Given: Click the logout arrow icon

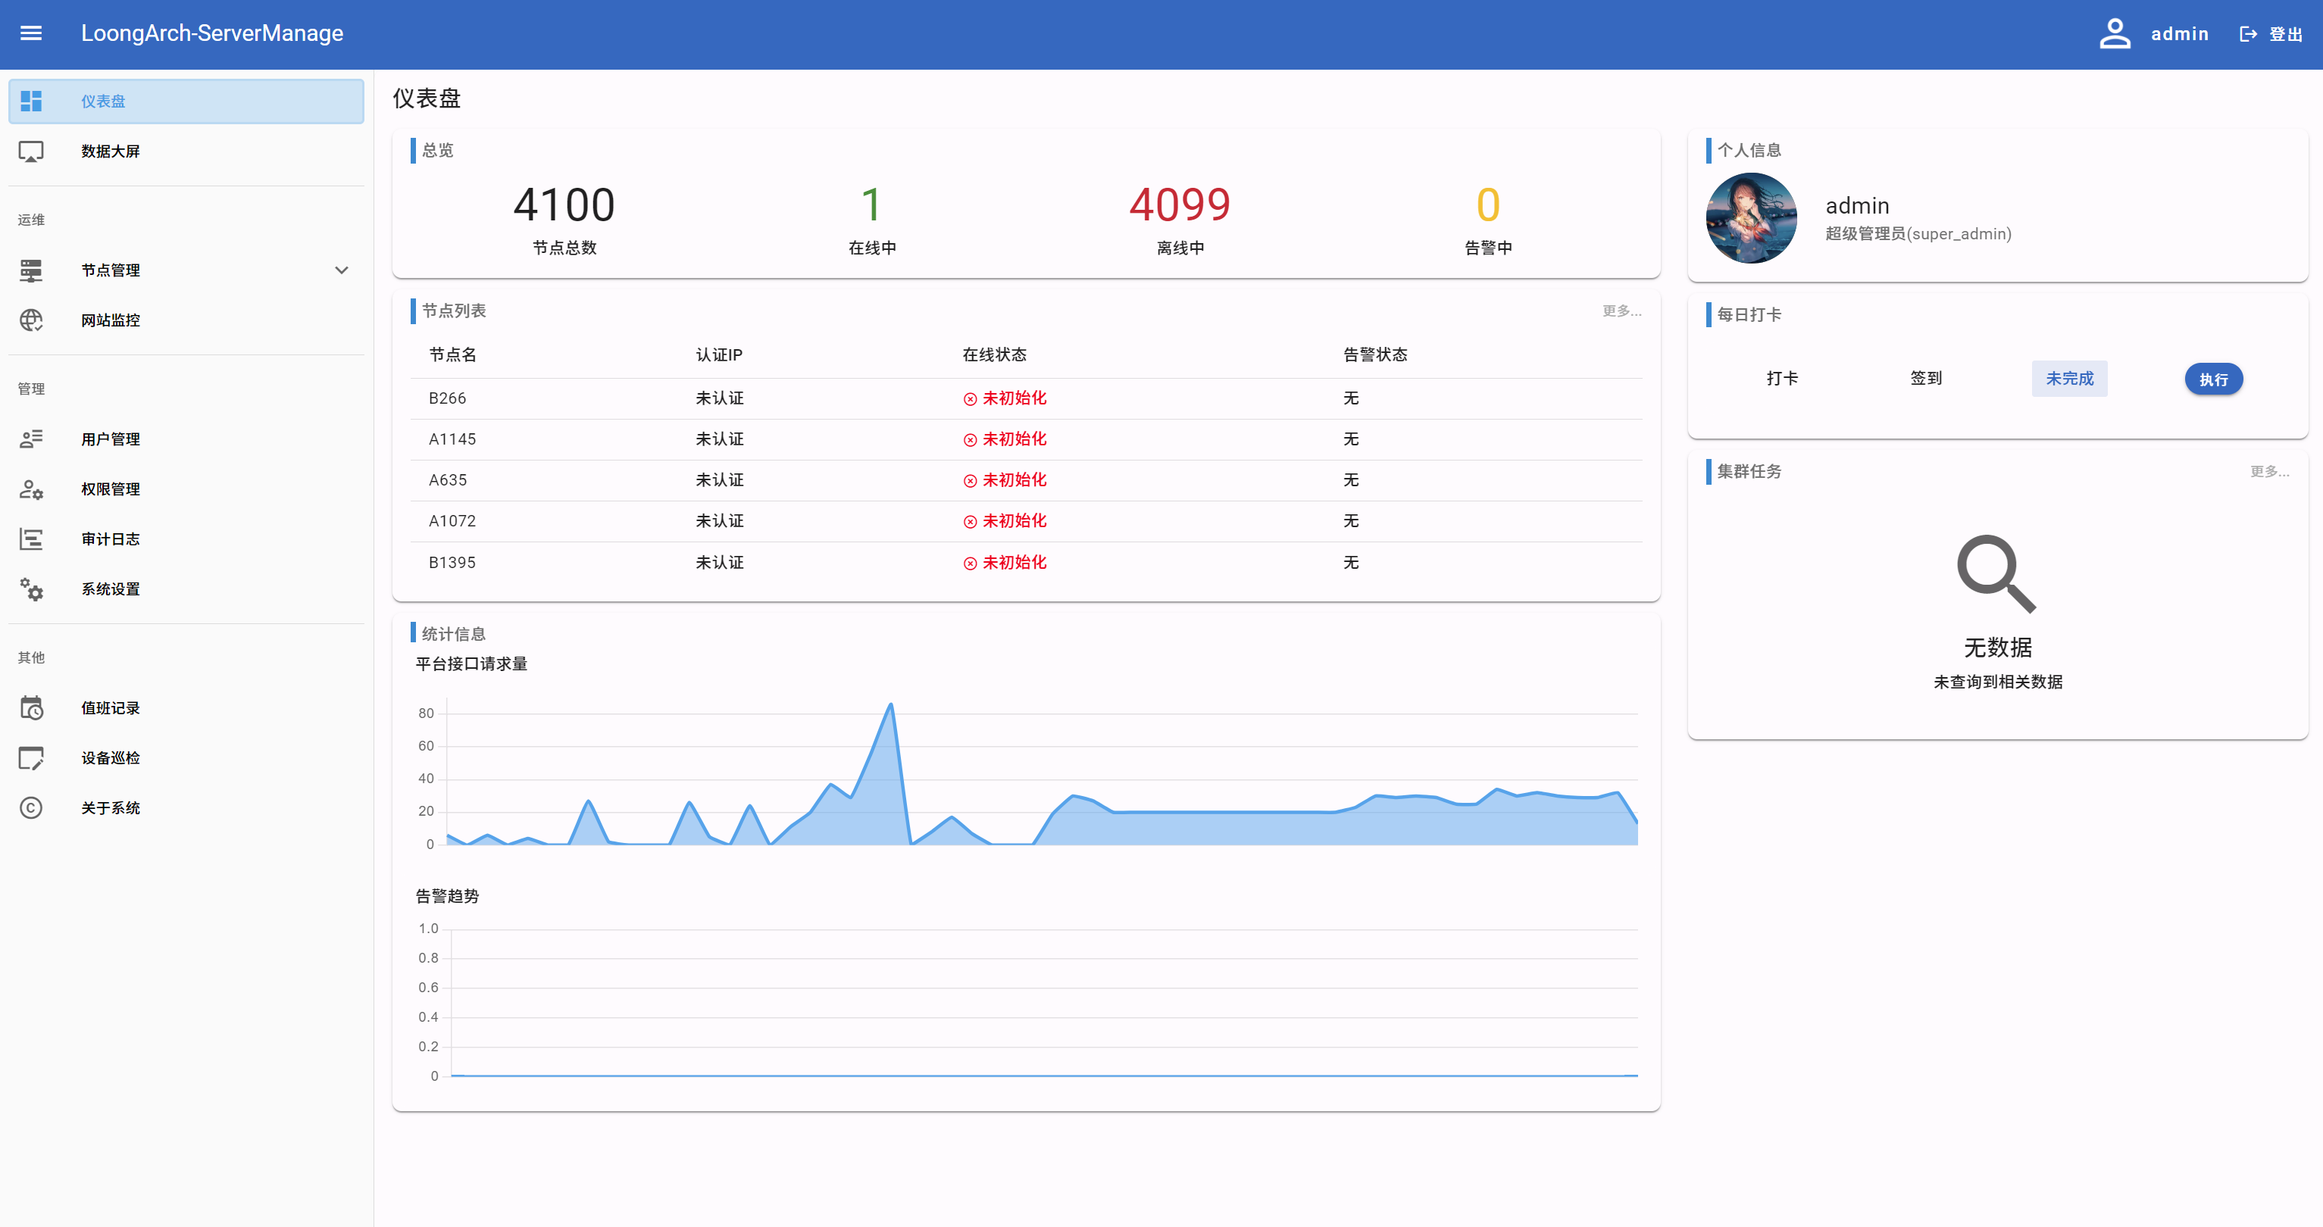Looking at the screenshot, I should pos(2247,34).
